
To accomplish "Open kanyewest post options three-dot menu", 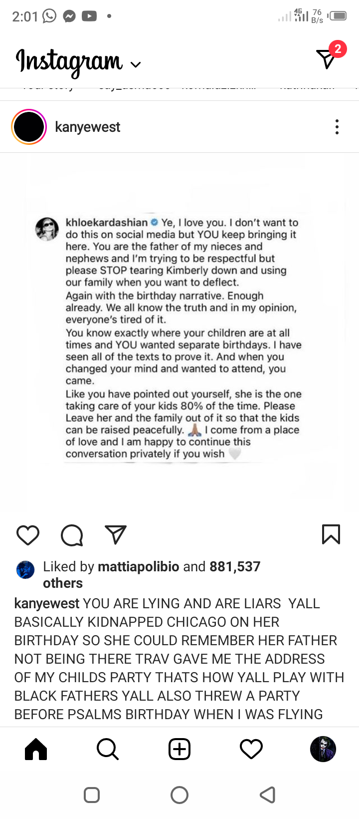I will (x=337, y=127).
